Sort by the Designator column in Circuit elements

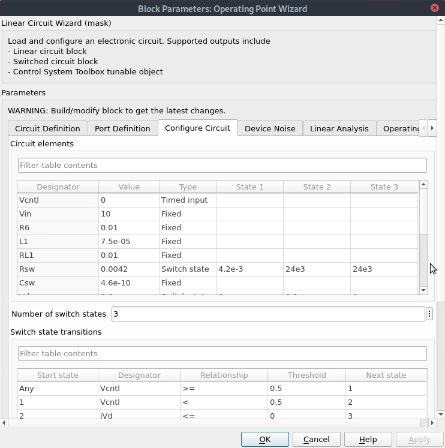click(58, 187)
